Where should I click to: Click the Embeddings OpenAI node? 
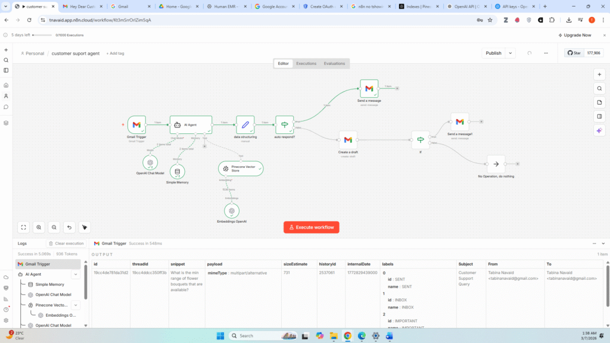pos(232,211)
